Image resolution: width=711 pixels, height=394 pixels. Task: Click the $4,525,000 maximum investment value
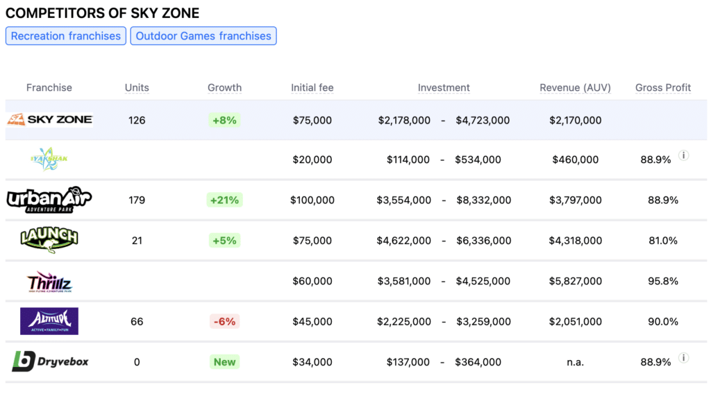tap(483, 281)
